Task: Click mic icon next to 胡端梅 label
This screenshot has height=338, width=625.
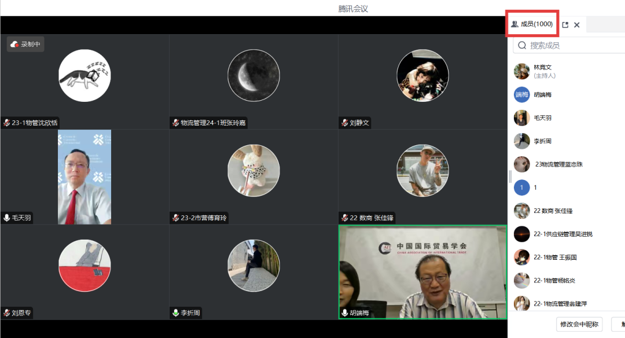Action: (345, 313)
